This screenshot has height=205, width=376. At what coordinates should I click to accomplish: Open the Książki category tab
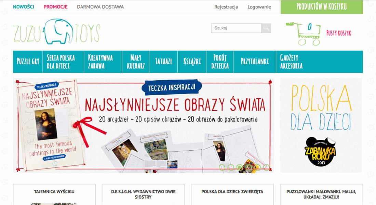tap(191, 61)
